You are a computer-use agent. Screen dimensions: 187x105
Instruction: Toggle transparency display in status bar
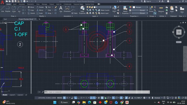(x=102, y=98)
